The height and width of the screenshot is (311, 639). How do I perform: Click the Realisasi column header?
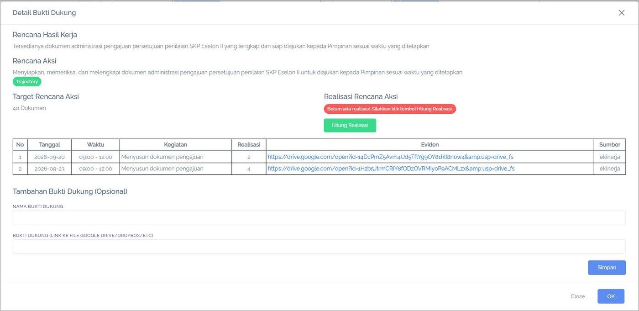click(x=249, y=145)
